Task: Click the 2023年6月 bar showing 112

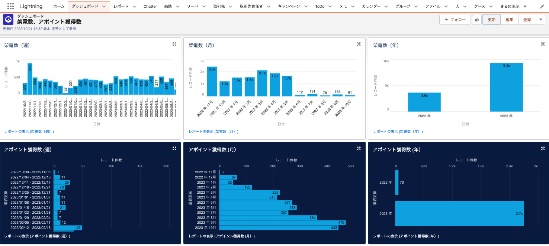Action: (x=299, y=96)
